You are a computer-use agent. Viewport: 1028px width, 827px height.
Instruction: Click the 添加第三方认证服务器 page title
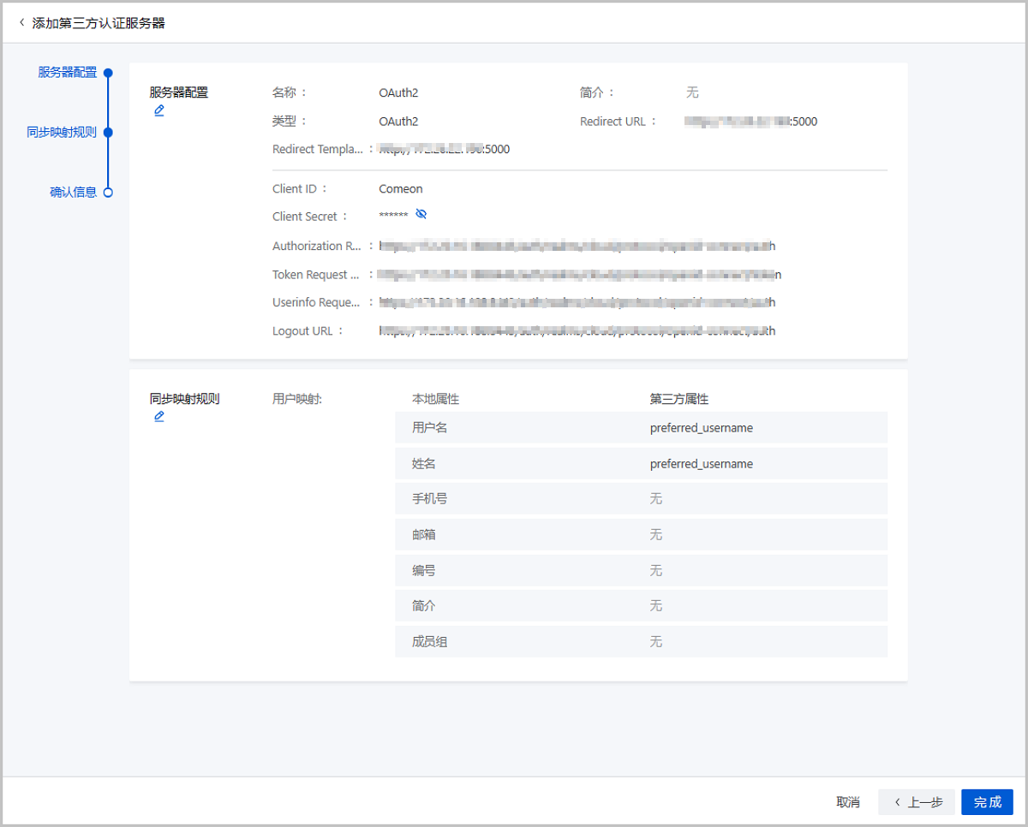(99, 23)
